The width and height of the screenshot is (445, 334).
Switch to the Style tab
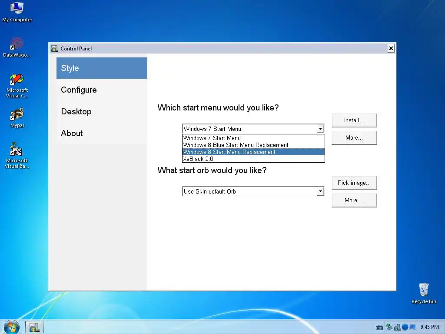click(x=102, y=68)
